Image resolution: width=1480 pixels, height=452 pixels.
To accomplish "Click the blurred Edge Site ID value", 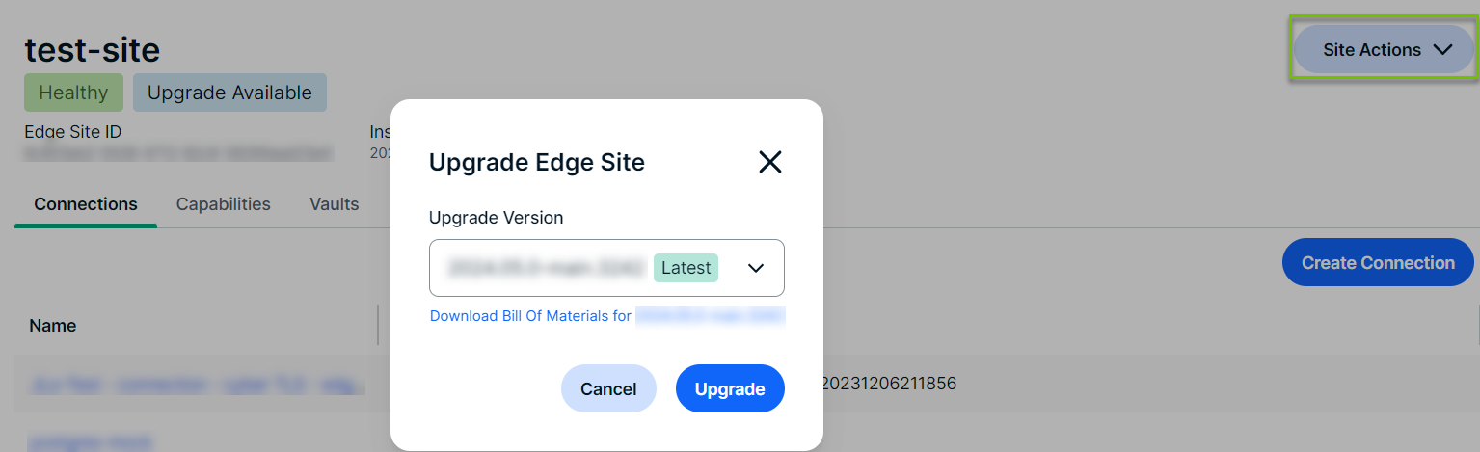I will click(x=178, y=152).
